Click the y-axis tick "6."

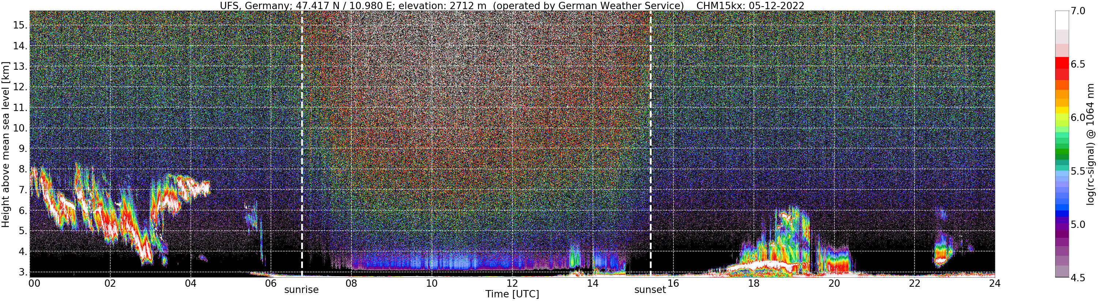pyautogui.click(x=22, y=210)
